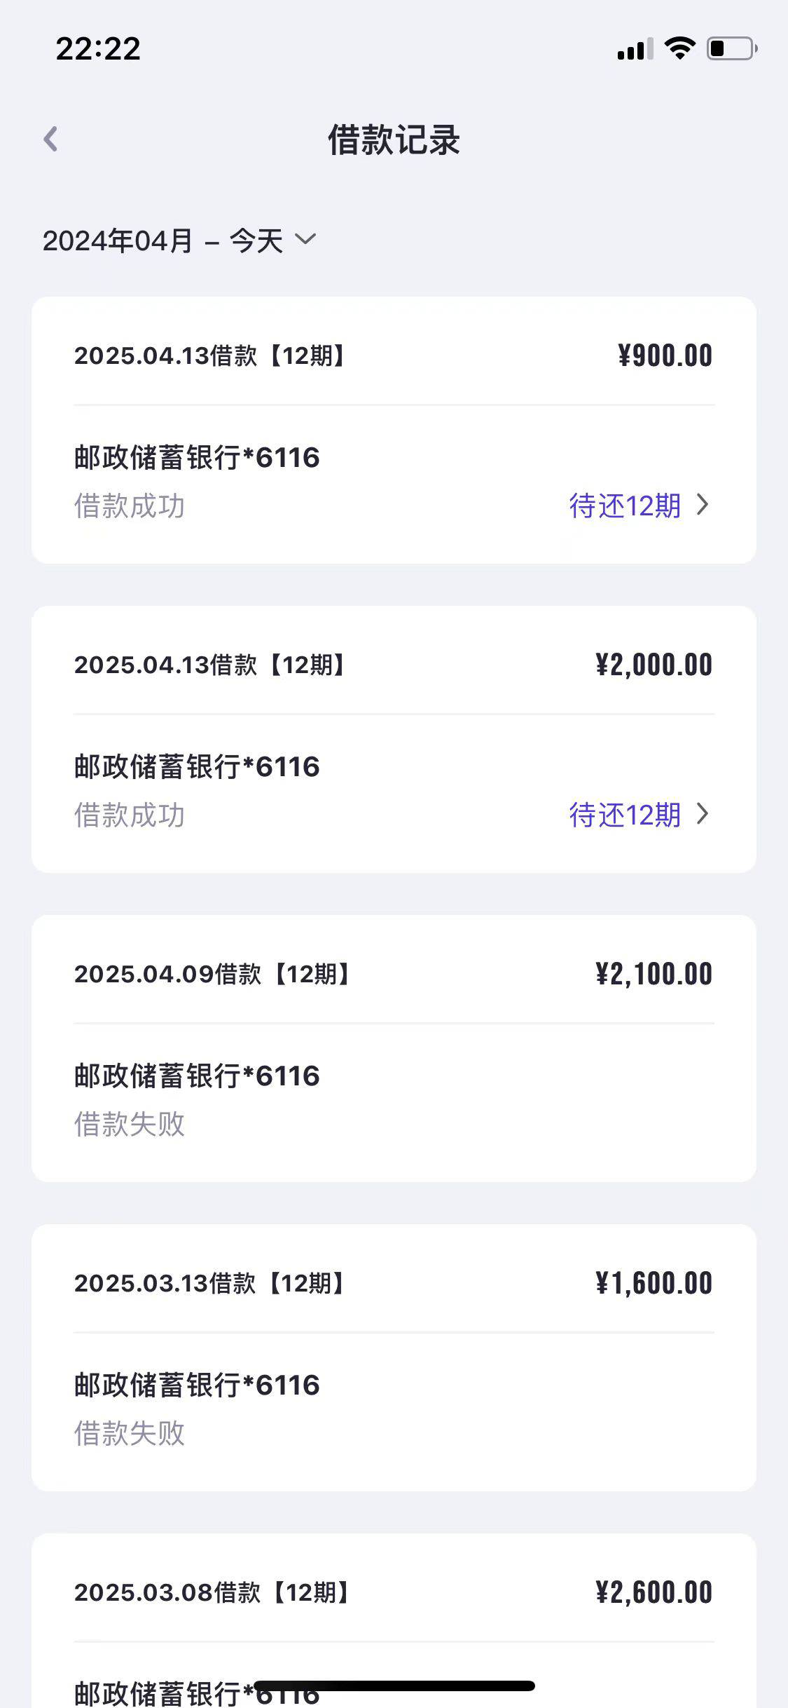
Task: Tap the ¥900.00 amount
Action: tap(665, 355)
